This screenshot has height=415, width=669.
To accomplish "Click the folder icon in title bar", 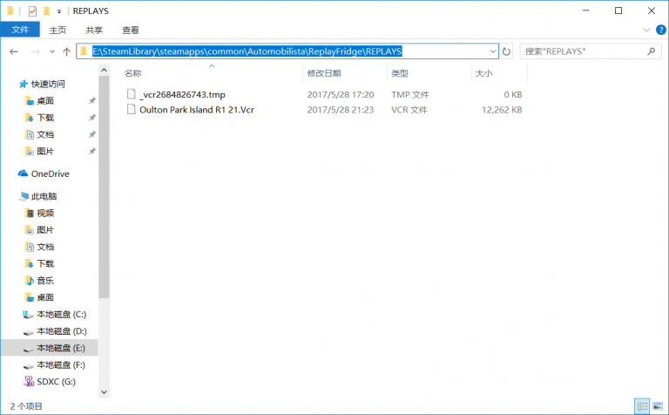I will 10,10.
